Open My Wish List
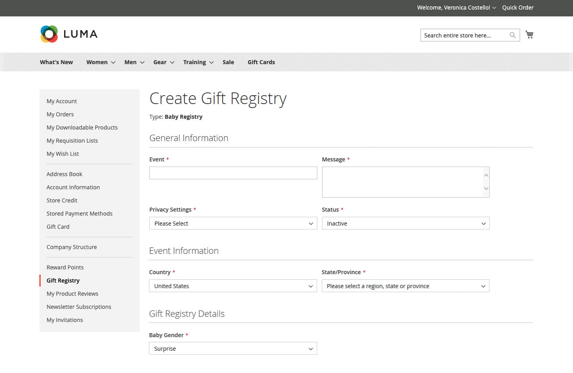The width and height of the screenshot is (573, 373). pos(63,154)
